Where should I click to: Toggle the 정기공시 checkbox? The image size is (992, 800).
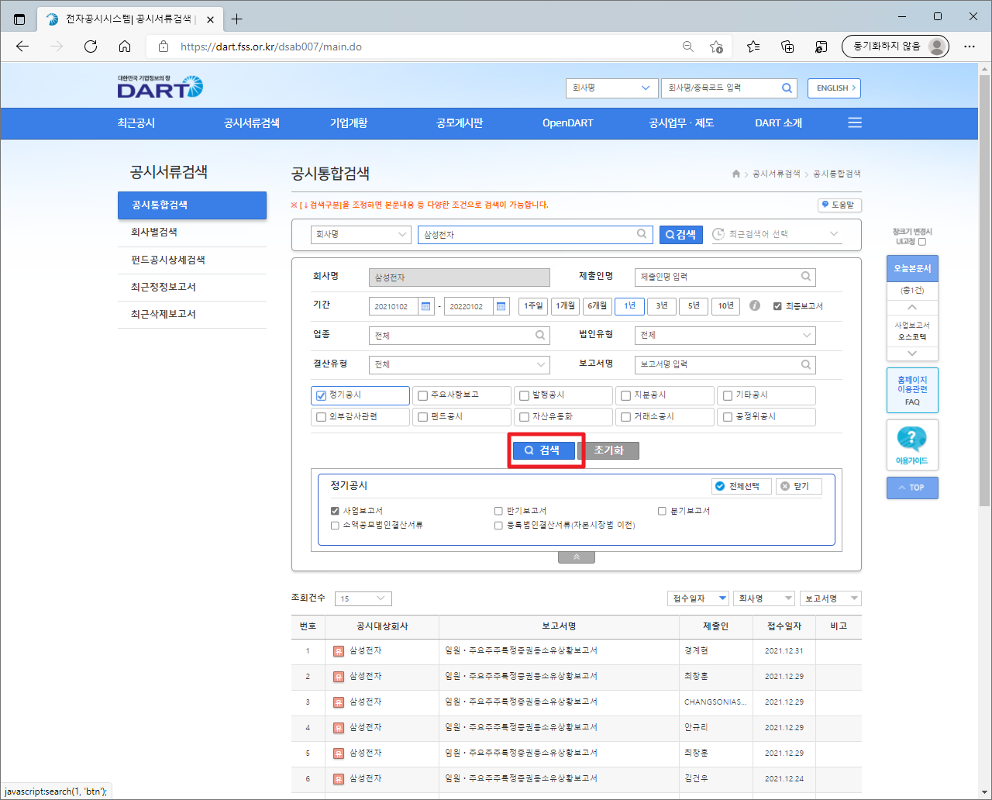(321, 395)
